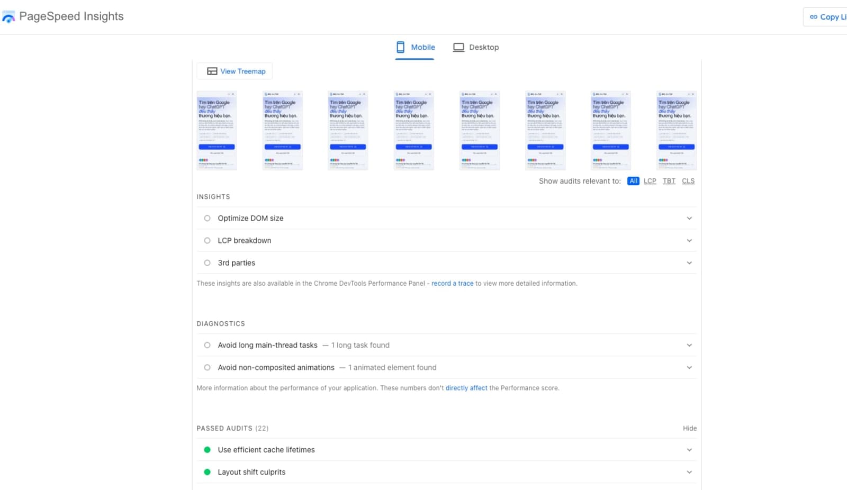Open the first filmstrip screenshot thumbnail
Screen dimensions: 847x490
click(217, 130)
